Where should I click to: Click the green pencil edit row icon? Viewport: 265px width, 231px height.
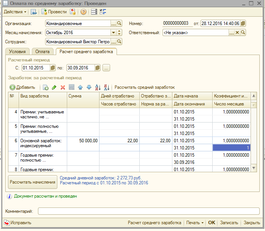click(x=54, y=87)
